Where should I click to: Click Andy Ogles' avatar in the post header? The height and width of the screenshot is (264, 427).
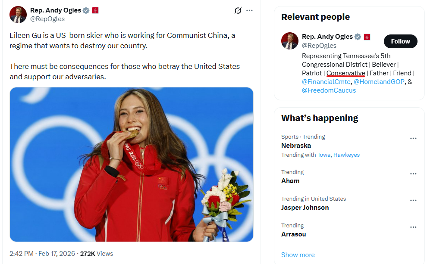point(18,15)
